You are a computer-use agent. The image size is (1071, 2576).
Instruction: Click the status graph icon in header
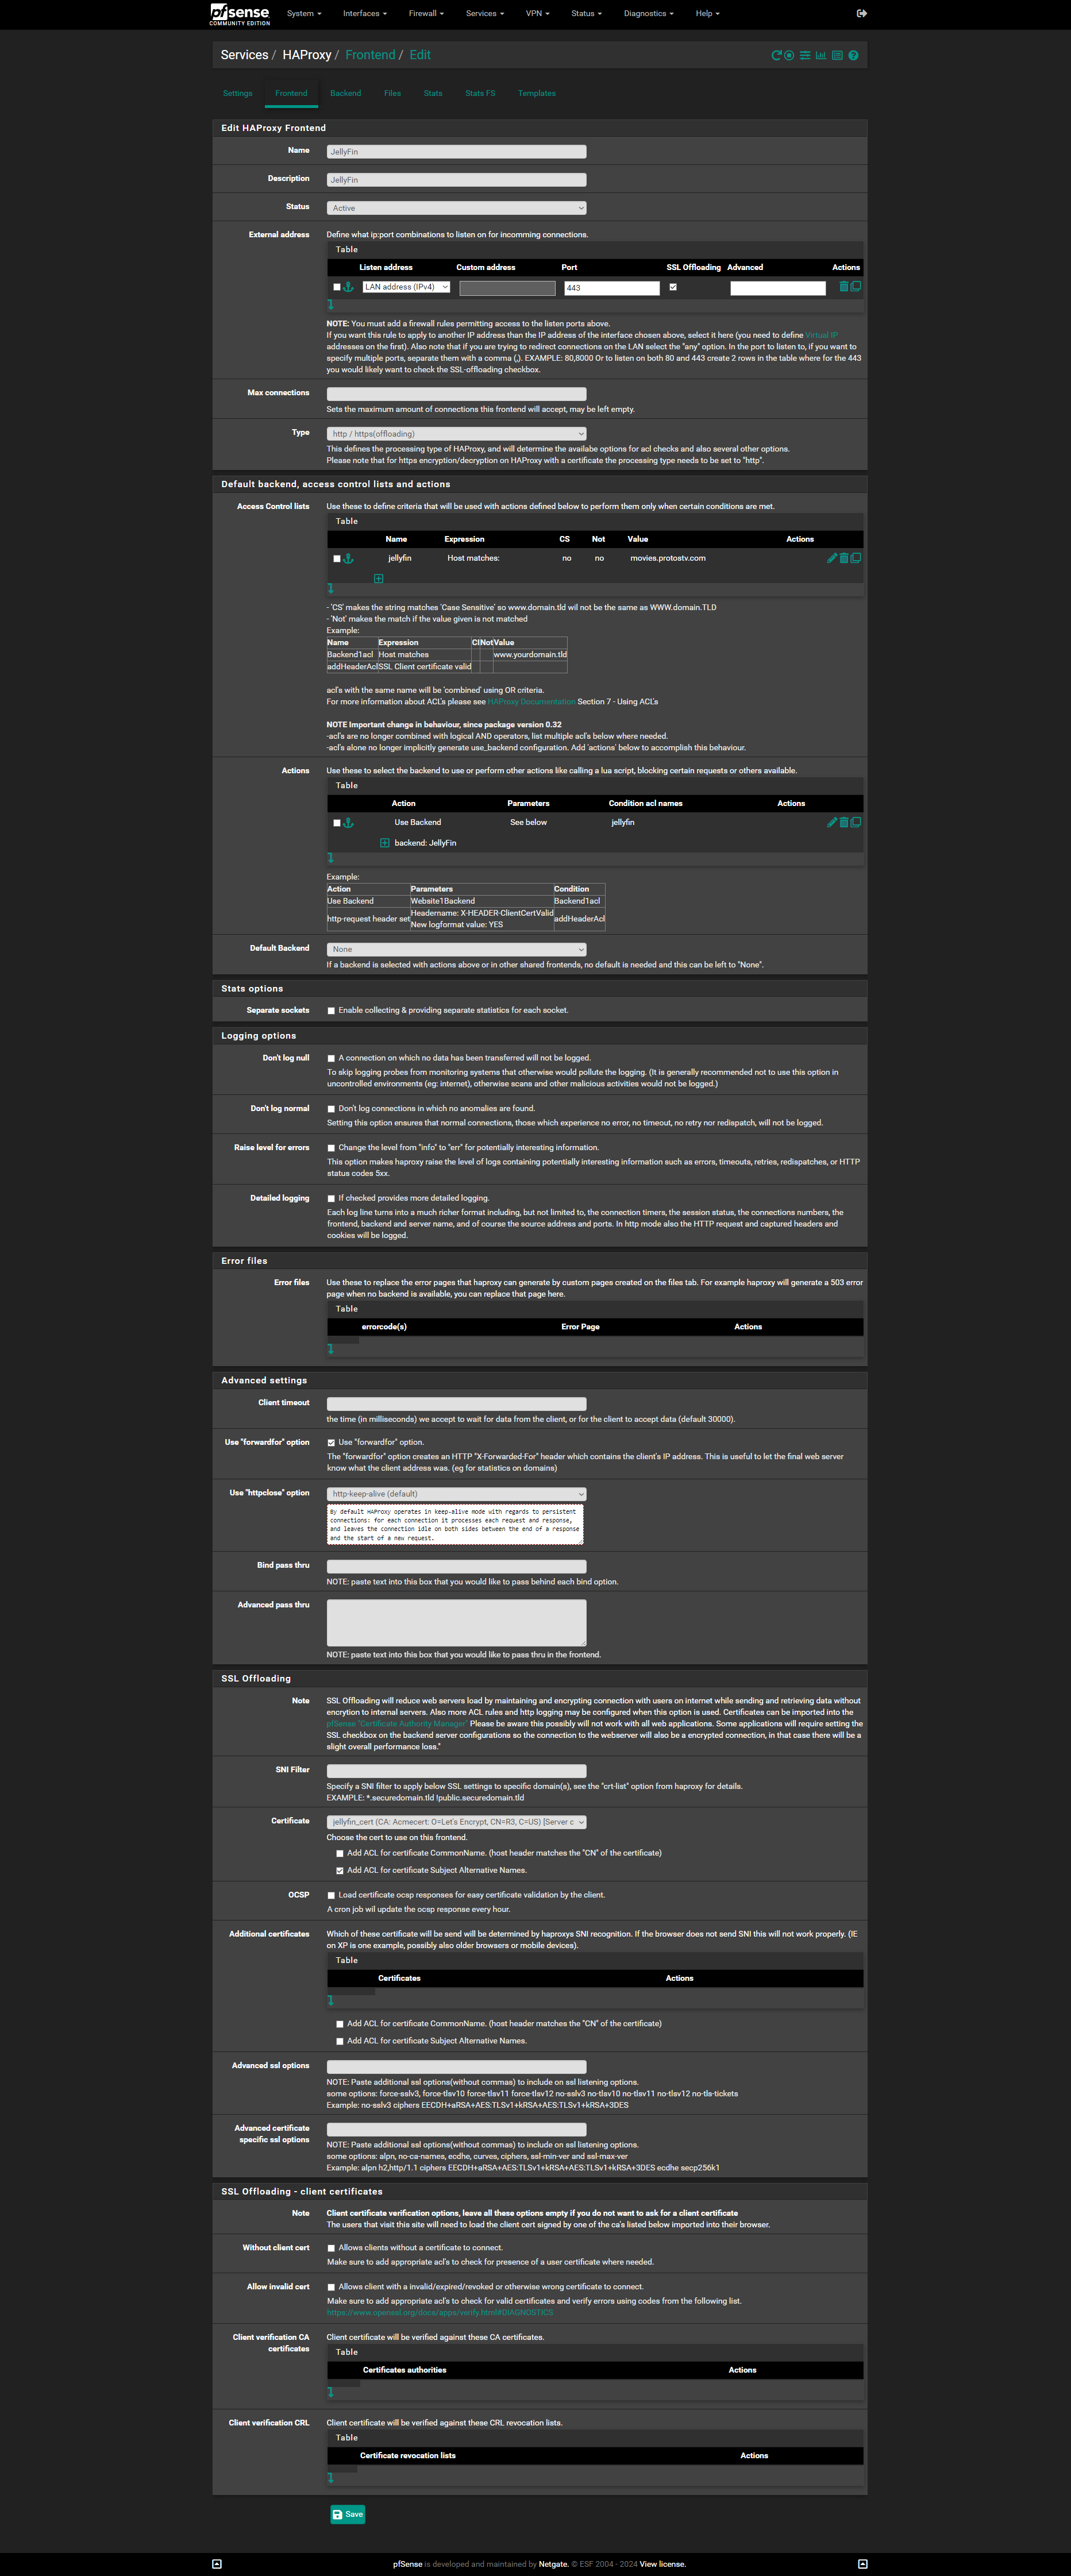pos(820,56)
